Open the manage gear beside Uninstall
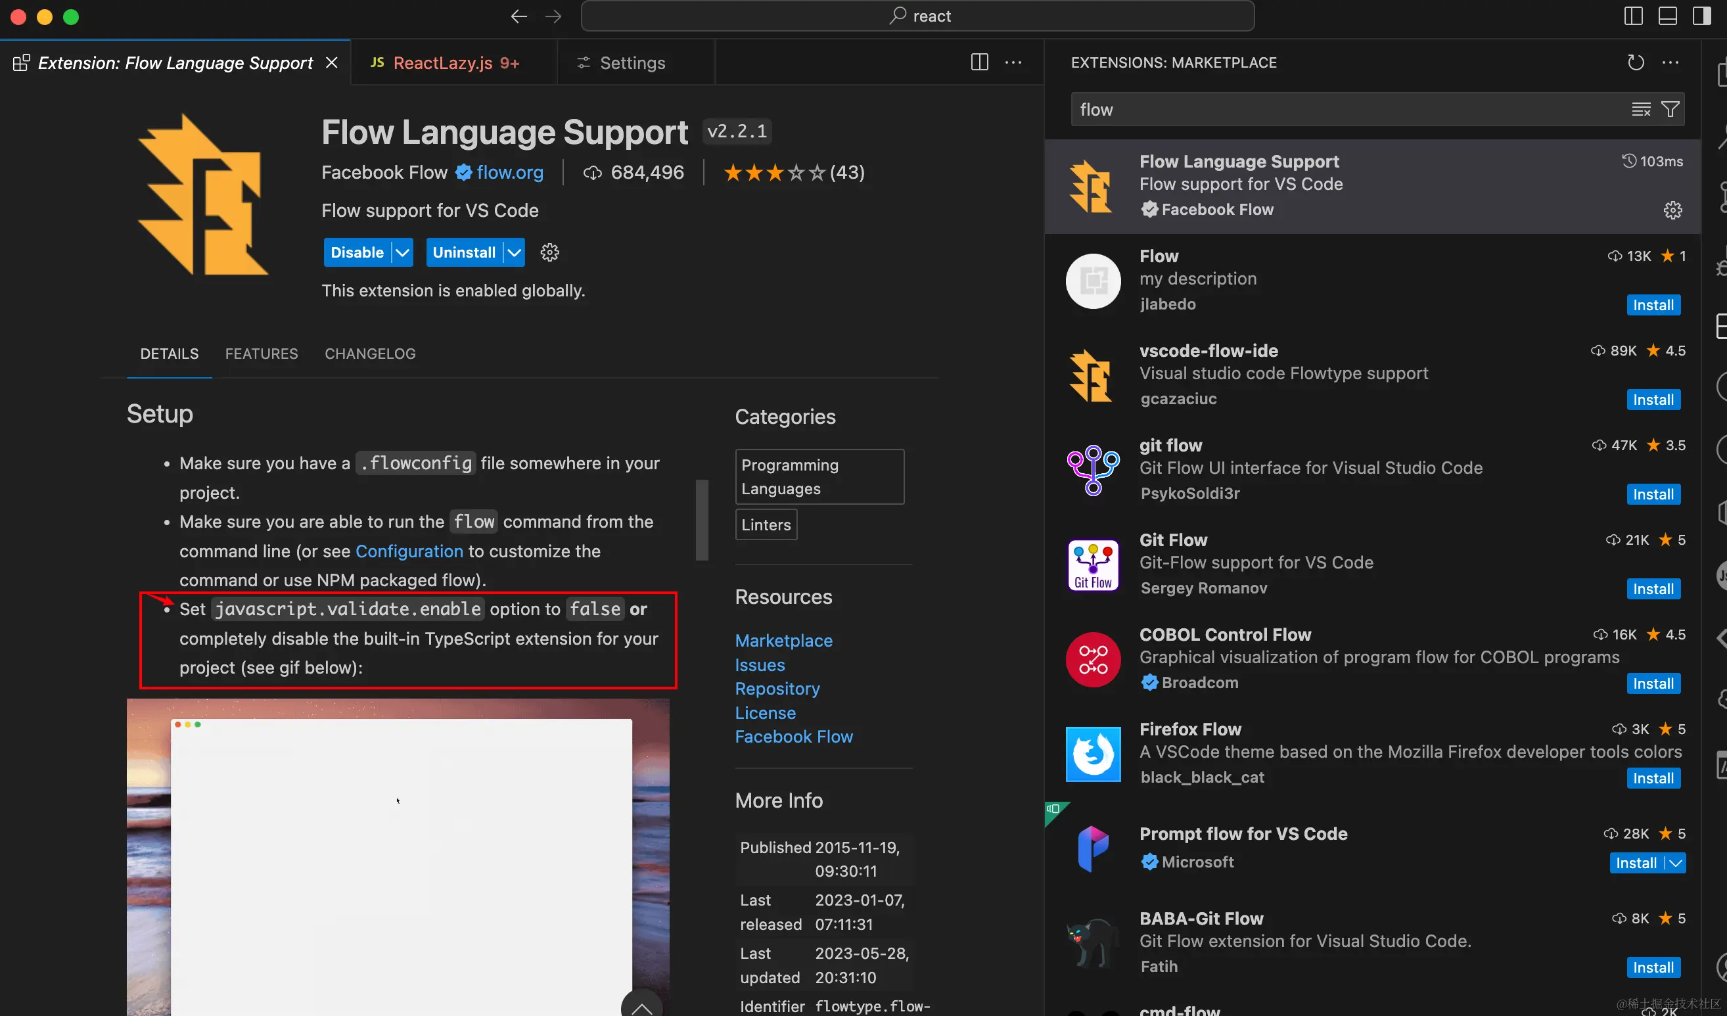The image size is (1727, 1016). click(x=549, y=252)
